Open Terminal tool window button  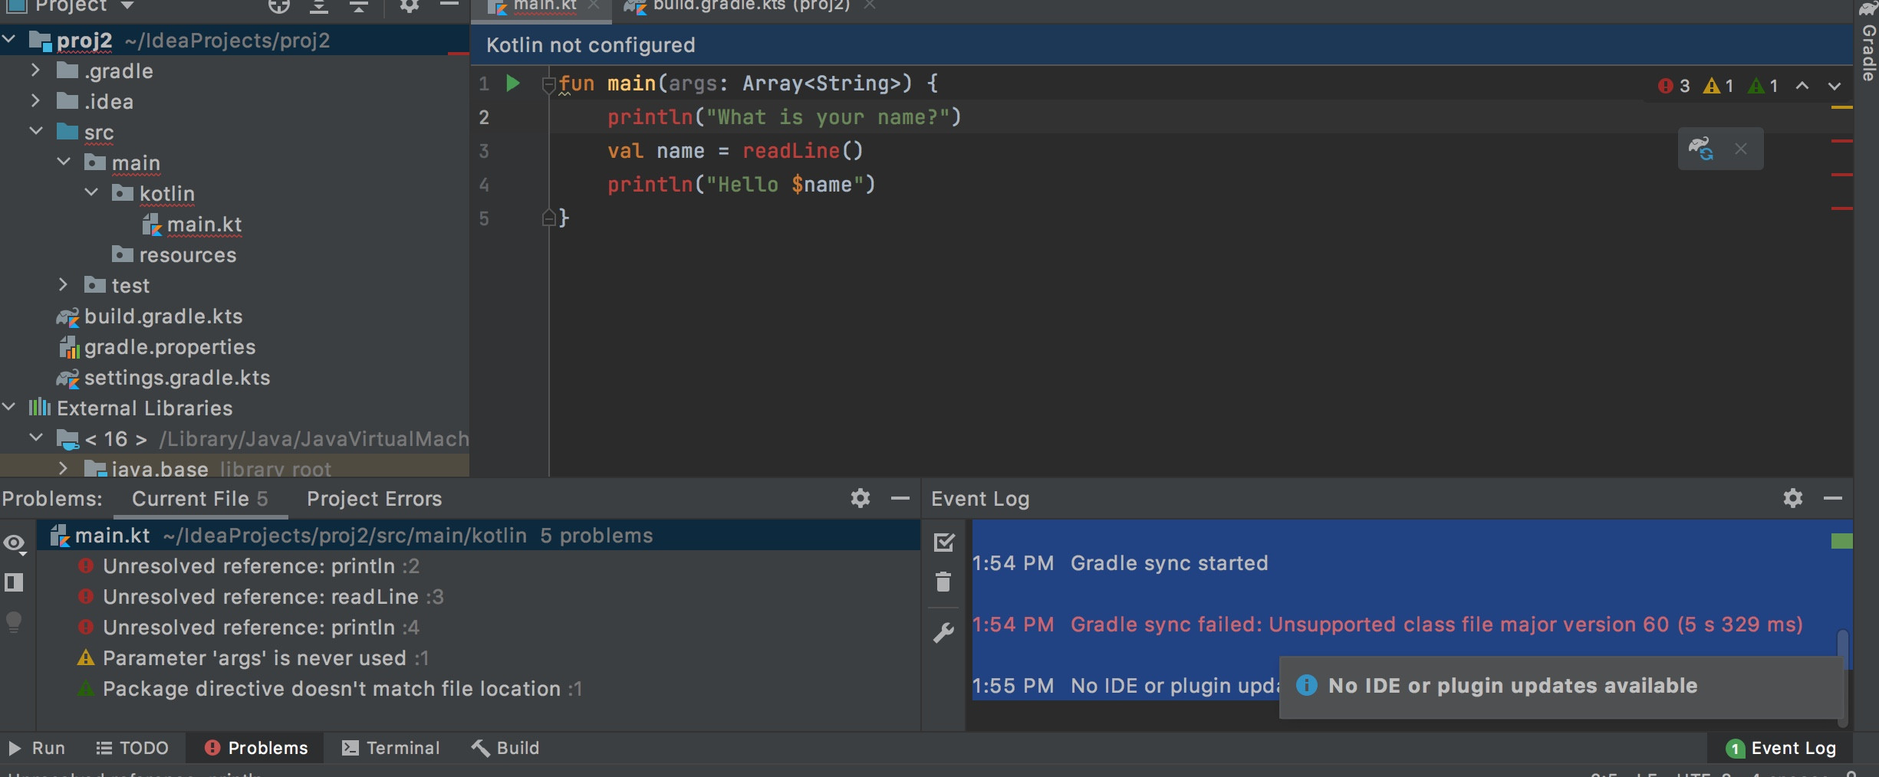coord(391,748)
